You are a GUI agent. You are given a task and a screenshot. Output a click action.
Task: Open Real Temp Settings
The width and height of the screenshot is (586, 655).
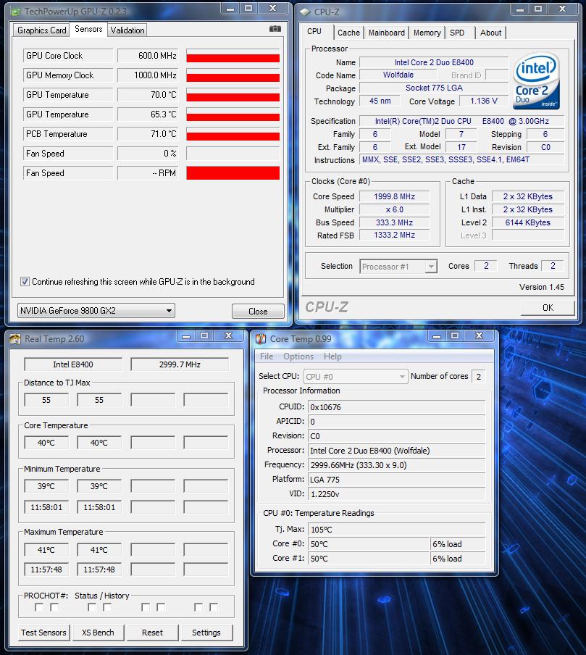(206, 633)
